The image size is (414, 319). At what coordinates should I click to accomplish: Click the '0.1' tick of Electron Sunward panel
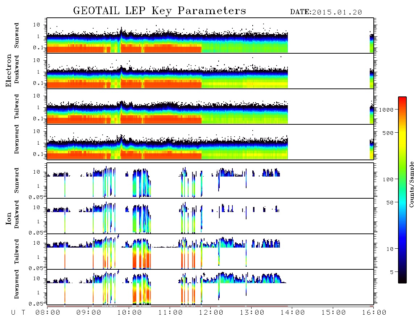click(38, 47)
